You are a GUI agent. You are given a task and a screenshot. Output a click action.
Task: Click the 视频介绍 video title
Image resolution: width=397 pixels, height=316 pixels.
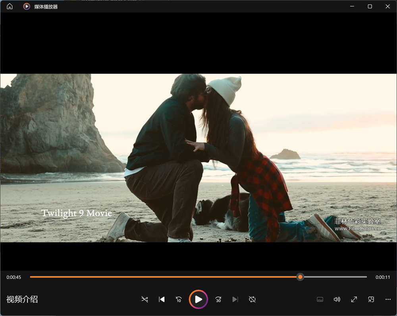22,299
